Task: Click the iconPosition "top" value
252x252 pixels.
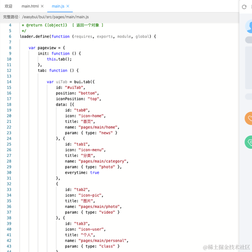Action: coord(93,99)
